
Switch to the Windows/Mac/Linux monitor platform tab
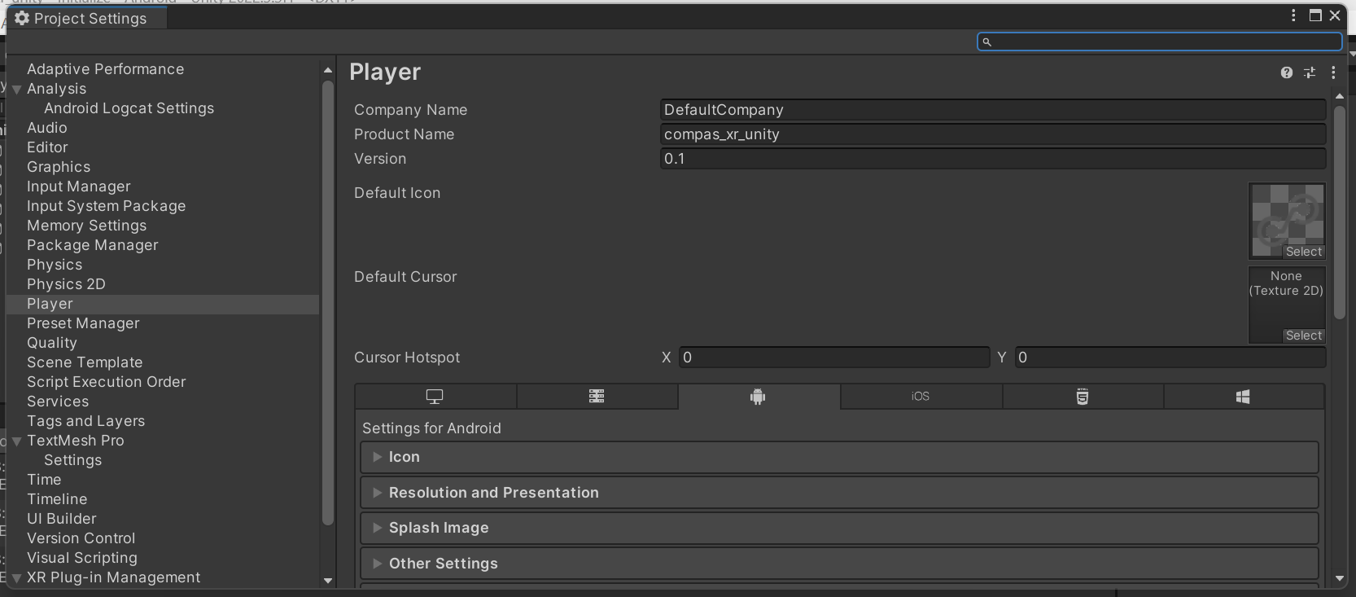(435, 397)
